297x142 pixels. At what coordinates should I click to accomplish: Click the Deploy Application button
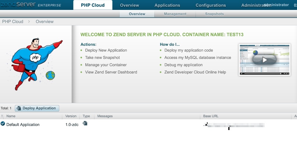click(37, 108)
